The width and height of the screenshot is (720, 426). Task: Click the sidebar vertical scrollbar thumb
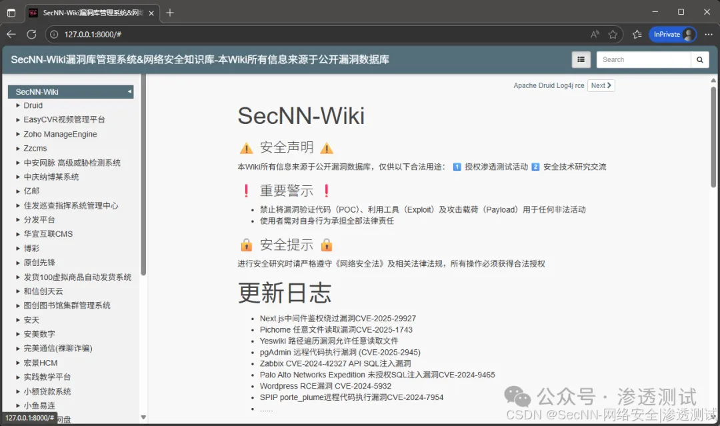143,175
